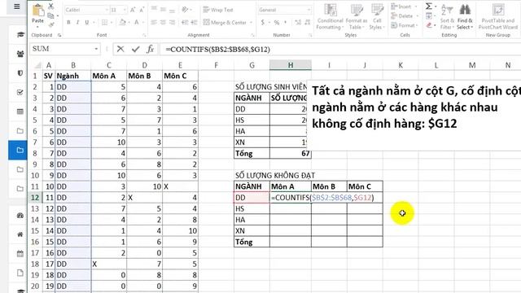Open Insert Function fx dialog
This screenshot has width=521, height=293.
150,49
